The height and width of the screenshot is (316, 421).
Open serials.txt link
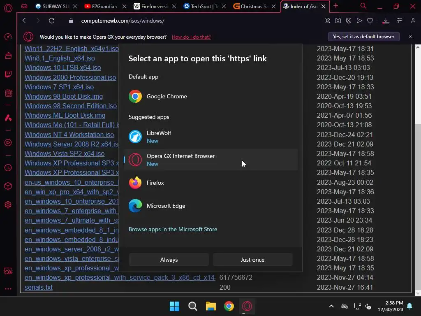coord(38,287)
